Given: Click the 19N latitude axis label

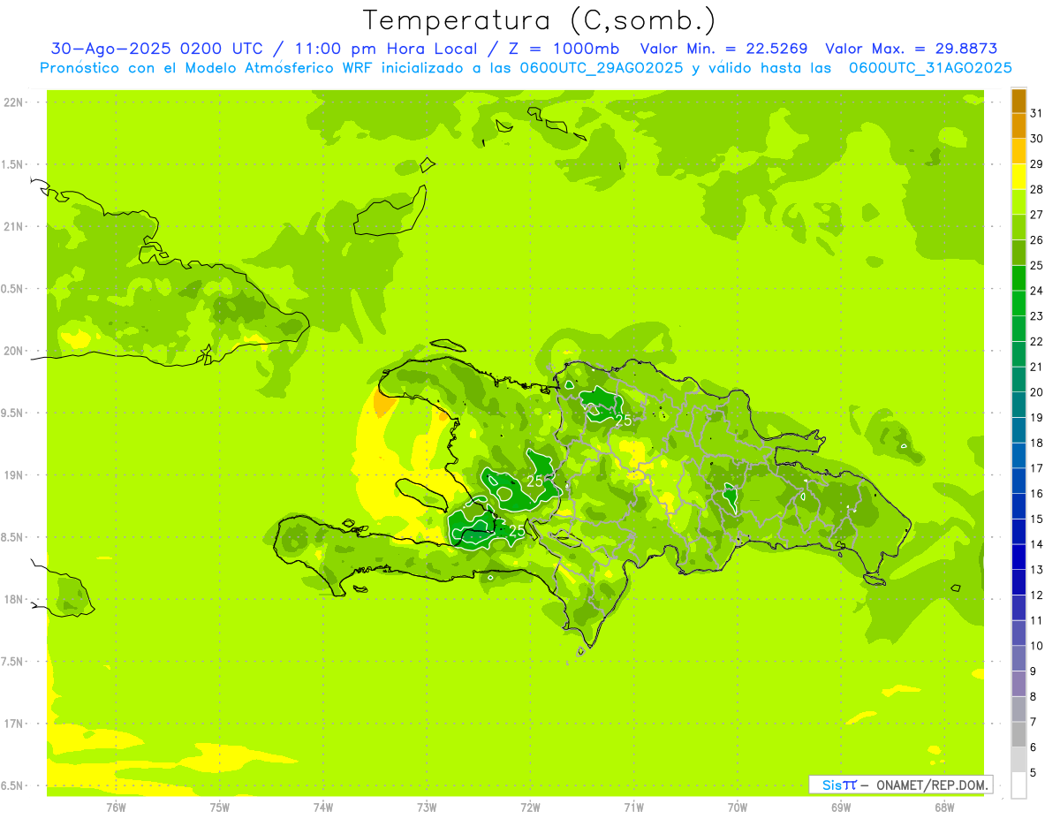Looking at the screenshot, I should click(13, 474).
